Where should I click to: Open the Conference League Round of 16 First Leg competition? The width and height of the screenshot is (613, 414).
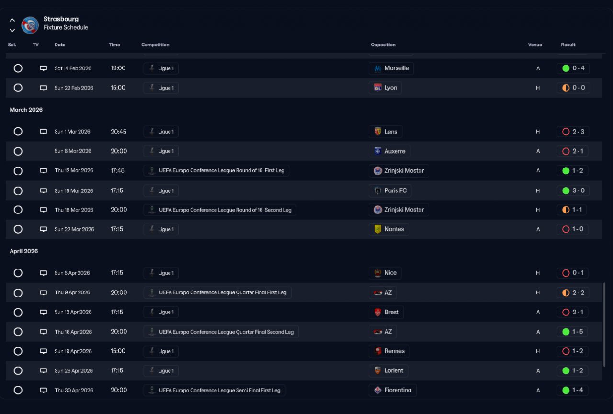pyautogui.click(x=216, y=171)
